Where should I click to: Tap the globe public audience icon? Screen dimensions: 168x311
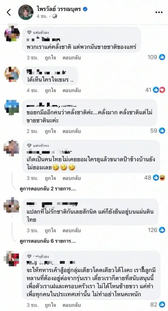55,16
